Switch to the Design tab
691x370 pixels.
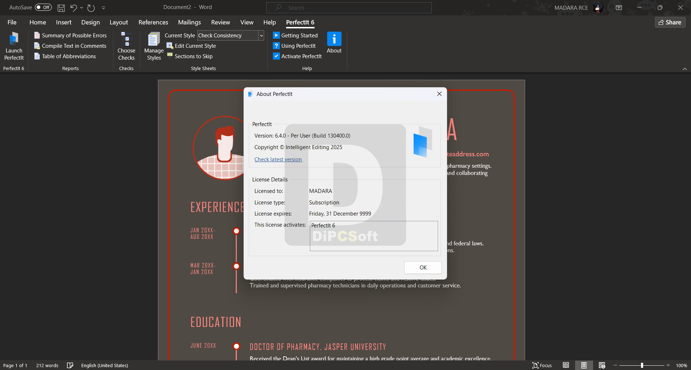90,22
